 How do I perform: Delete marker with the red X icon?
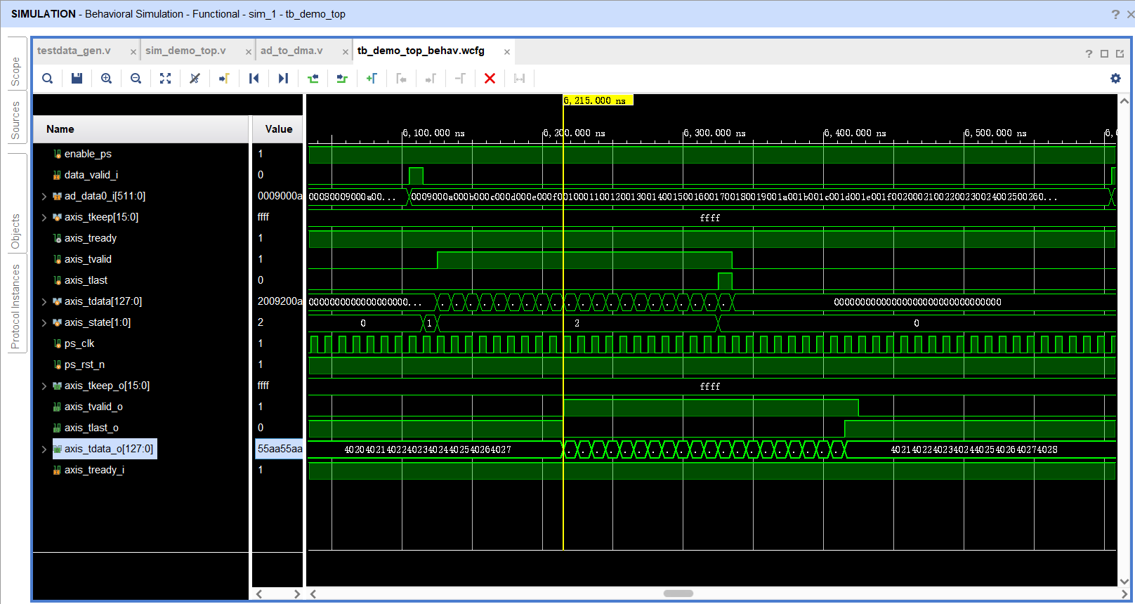click(x=490, y=79)
